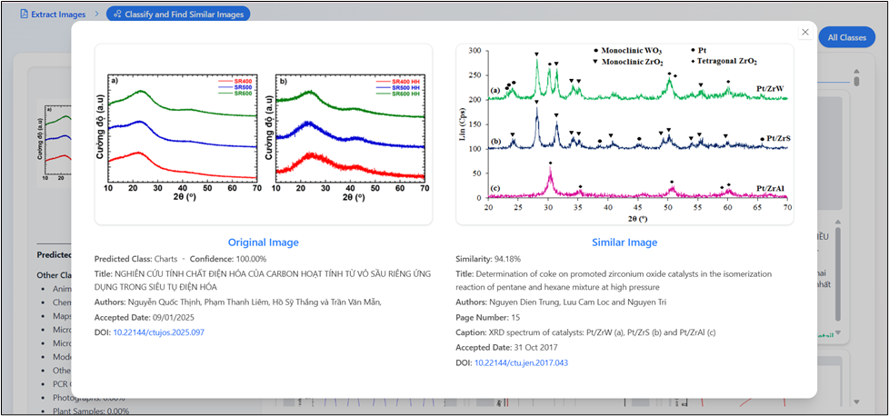Select Classify and Find Similar Images tab
Screen dimensions: 889x416
click(x=178, y=15)
